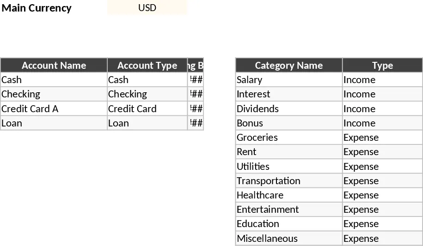This screenshot has width=423, height=246.
Task: Click the Main Currency label
Action: (x=37, y=8)
